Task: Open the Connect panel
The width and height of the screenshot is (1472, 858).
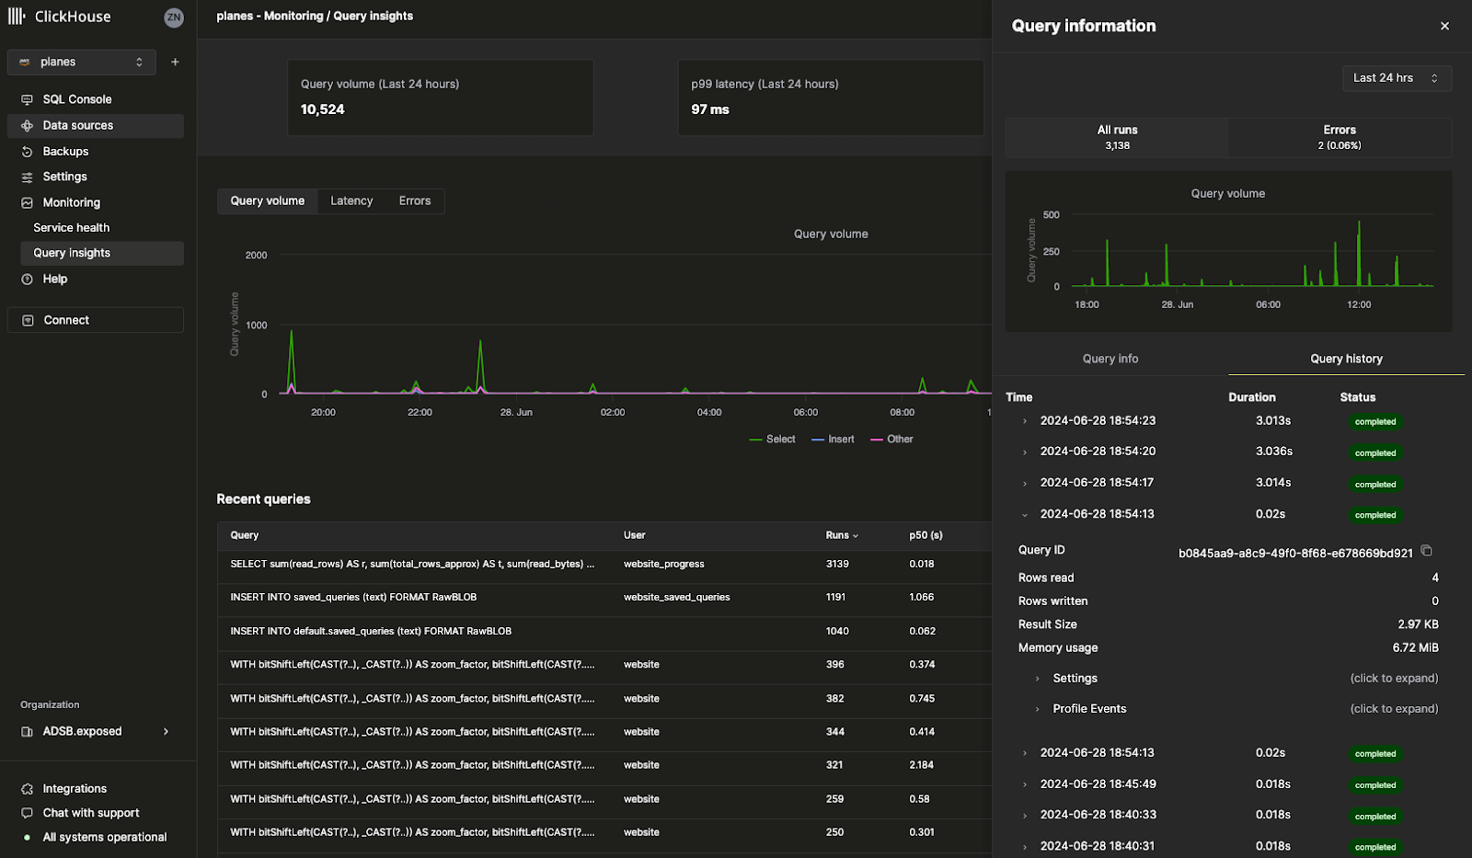Action: tap(65, 319)
